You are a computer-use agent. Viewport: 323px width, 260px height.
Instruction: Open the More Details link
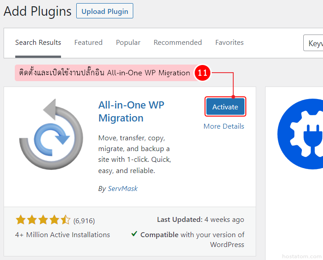coord(224,126)
